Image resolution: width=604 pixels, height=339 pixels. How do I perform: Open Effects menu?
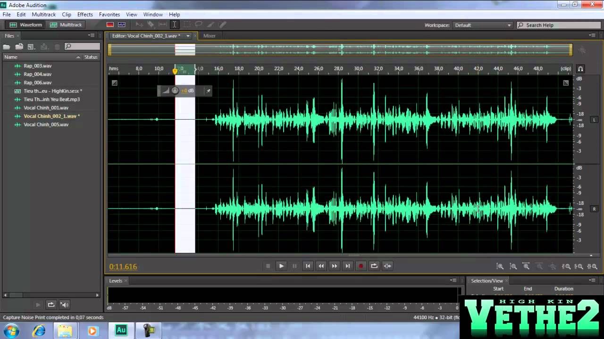pyautogui.click(x=85, y=15)
